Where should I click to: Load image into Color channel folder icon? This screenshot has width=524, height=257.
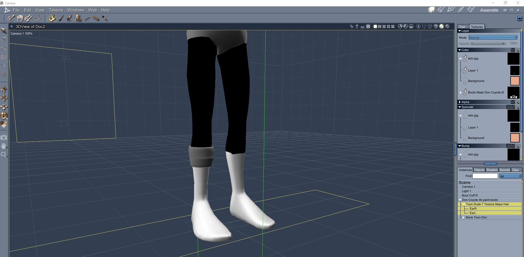[x=513, y=50]
